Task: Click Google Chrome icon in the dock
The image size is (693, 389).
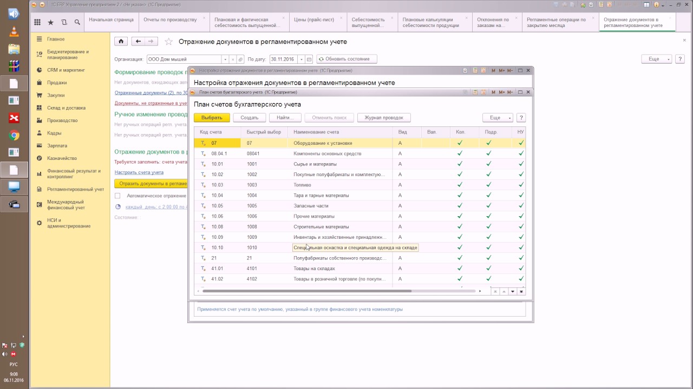Action: click(x=14, y=136)
